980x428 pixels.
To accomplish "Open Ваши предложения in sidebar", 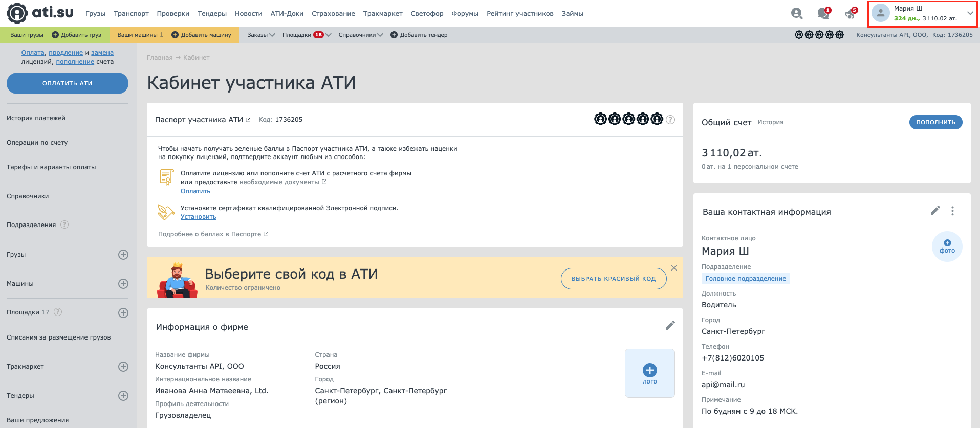I will [x=37, y=420].
